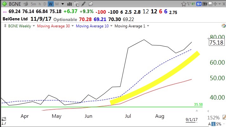
Task: Click the up triangle marker near 35.58
Action: pos(197,110)
